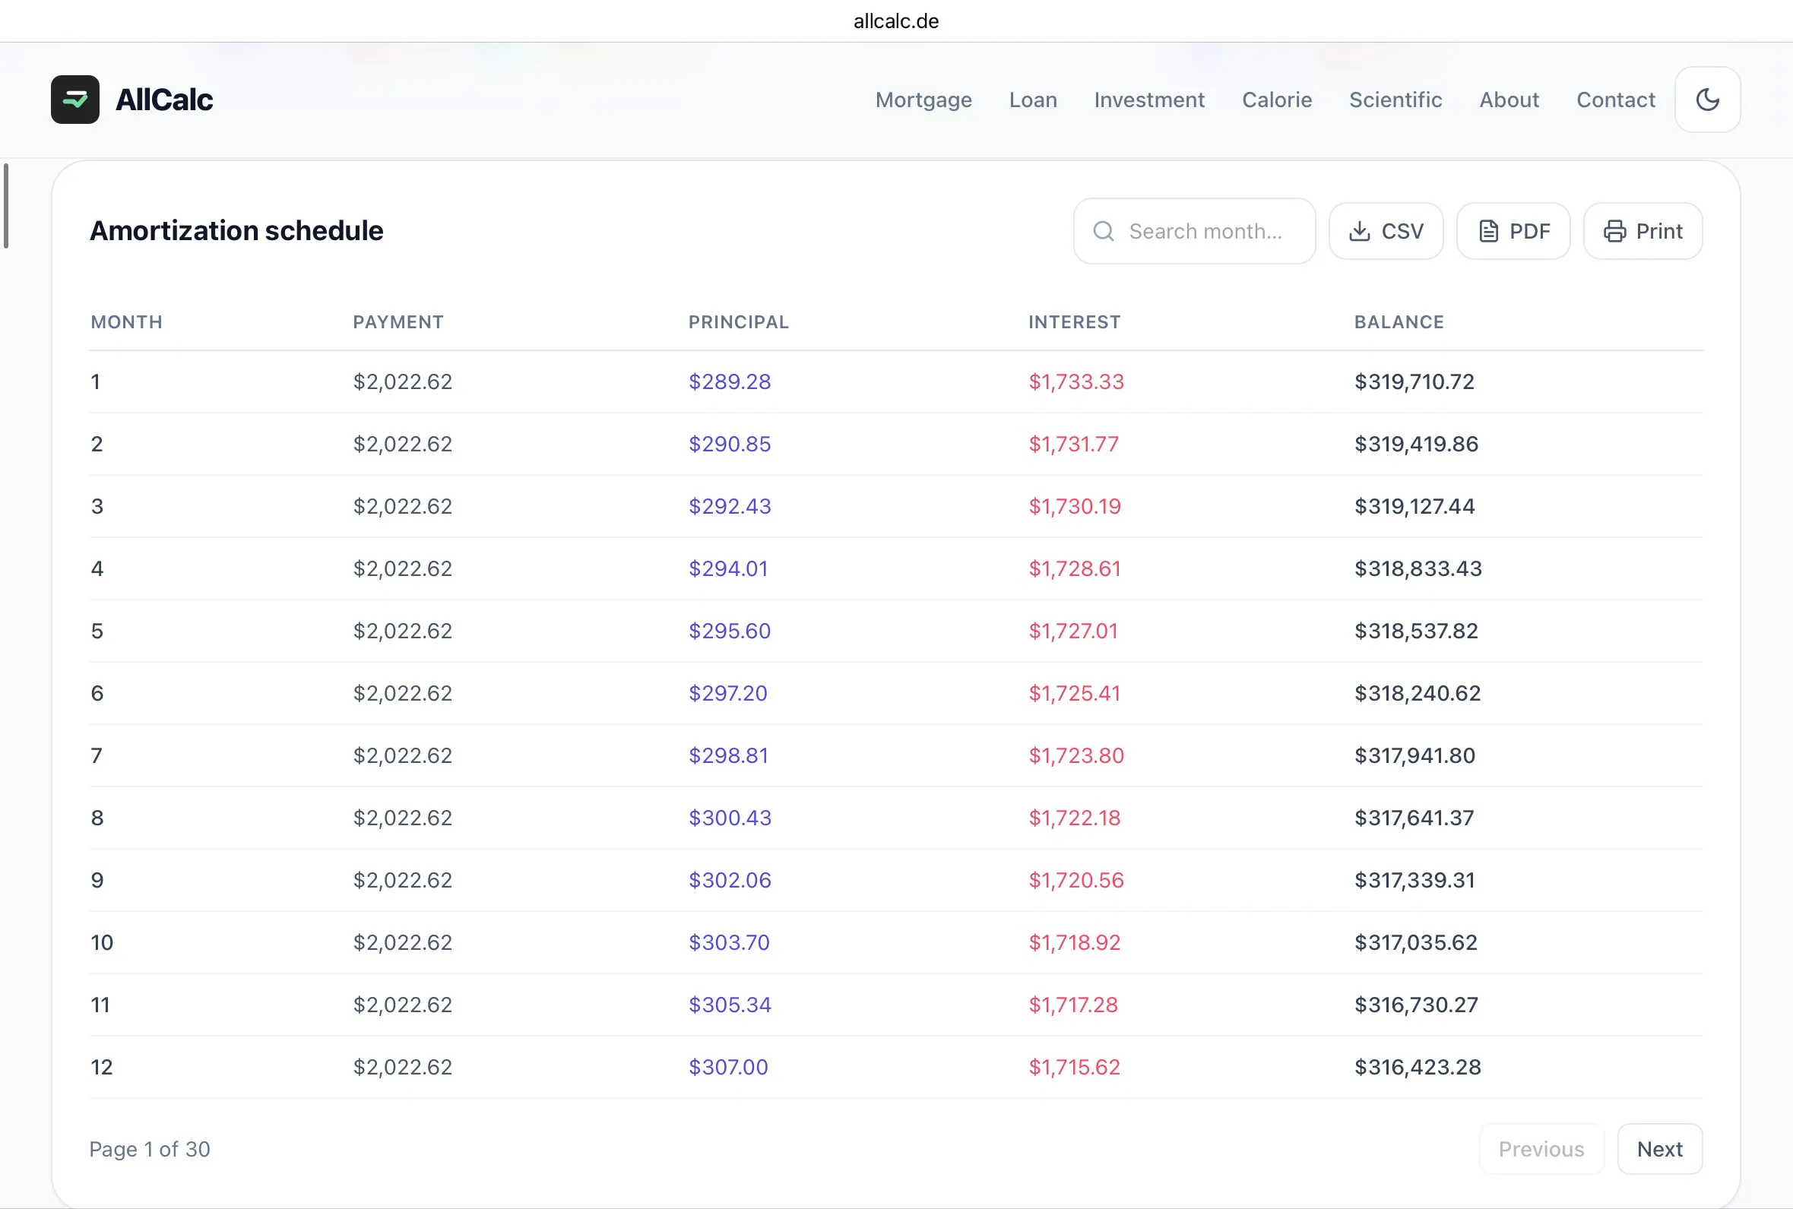Click the AllCalc brand name
This screenshot has width=1793, height=1209.
[x=164, y=100]
